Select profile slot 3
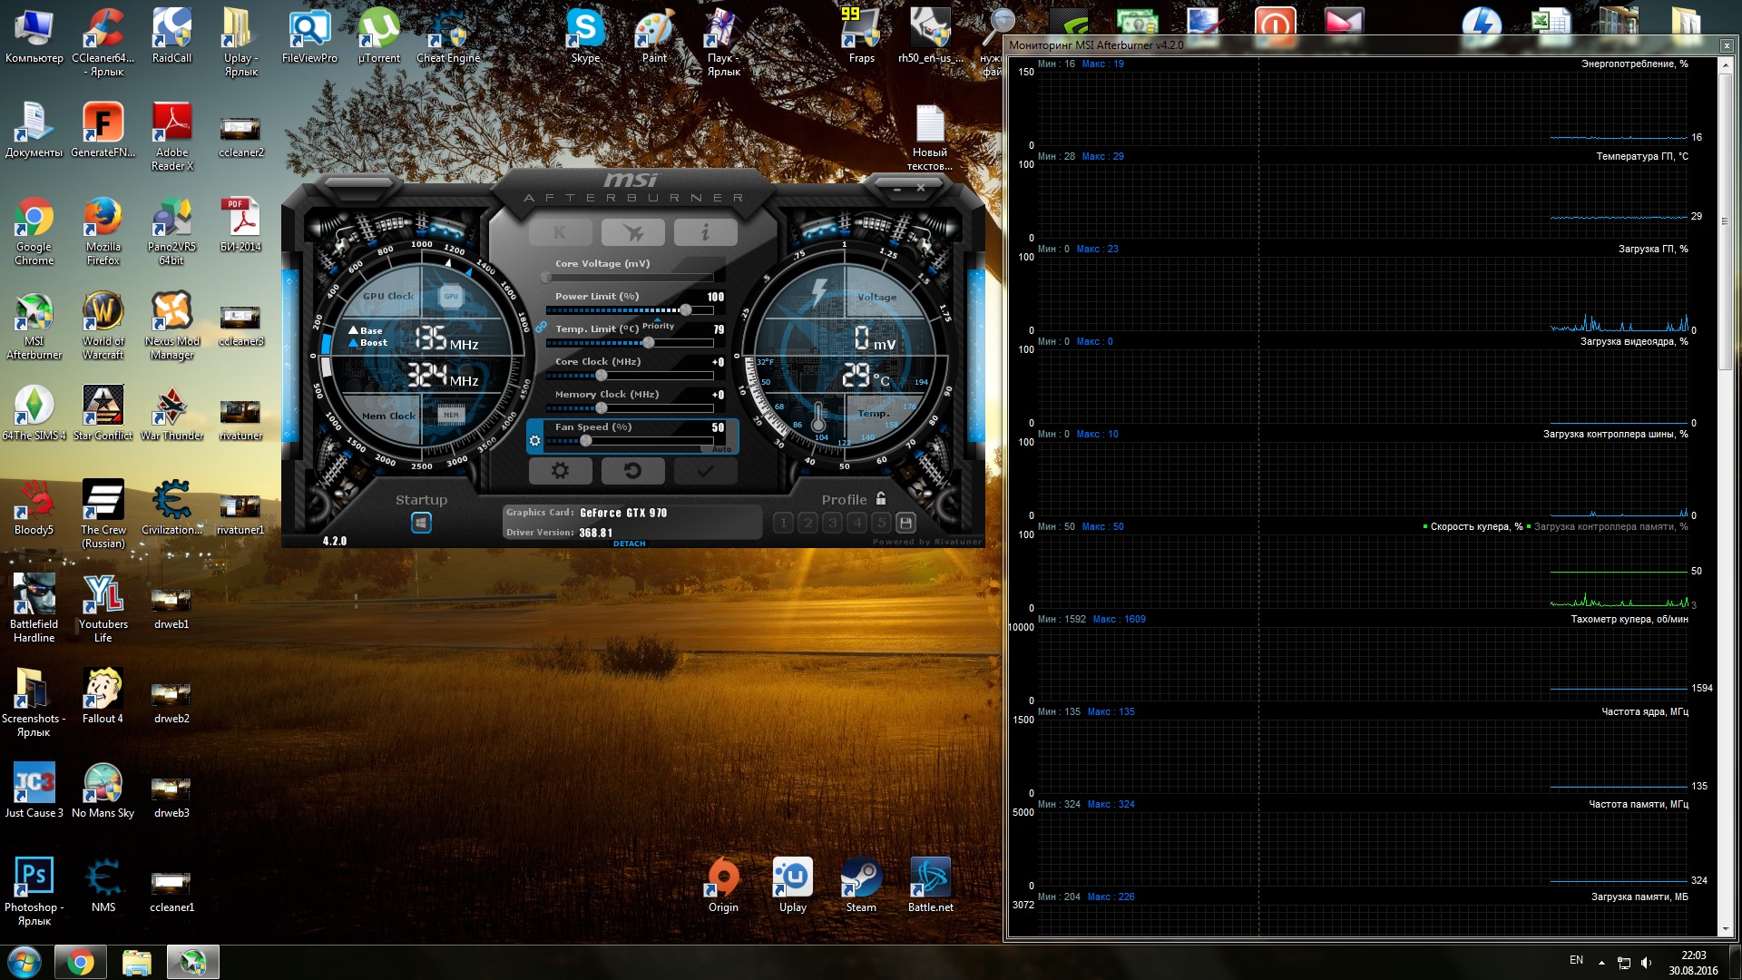Viewport: 1742px width, 980px height. (833, 523)
